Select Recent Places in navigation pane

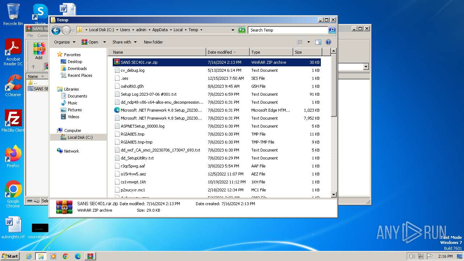point(80,75)
